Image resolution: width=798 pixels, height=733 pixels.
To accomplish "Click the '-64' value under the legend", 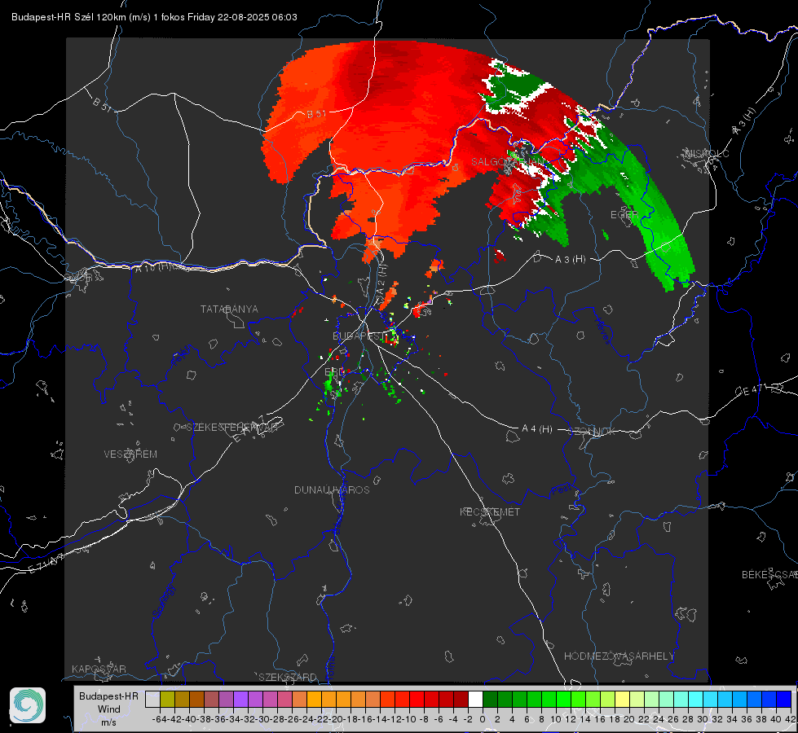I will coord(160,719).
